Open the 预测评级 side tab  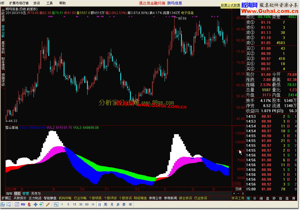(x=3, y=80)
